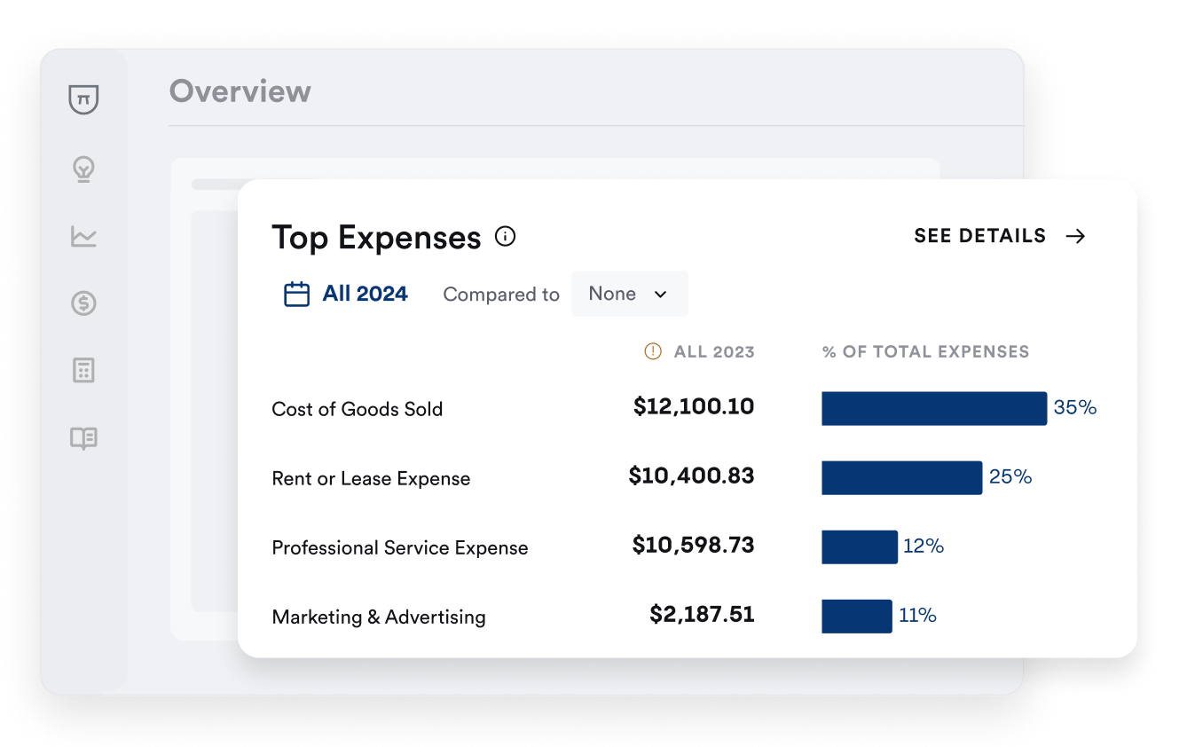Open the book sidebar icon
The width and height of the screenshot is (1187, 747).
pyautogui.click(x=83, y=438)
